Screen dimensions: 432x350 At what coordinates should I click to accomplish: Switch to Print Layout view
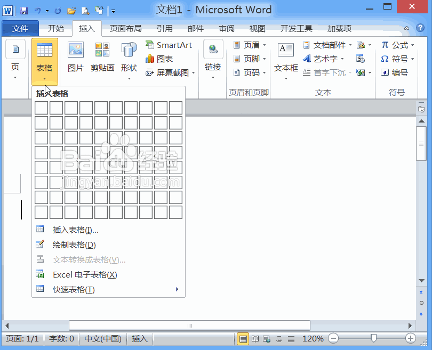[x=243, y=339]
